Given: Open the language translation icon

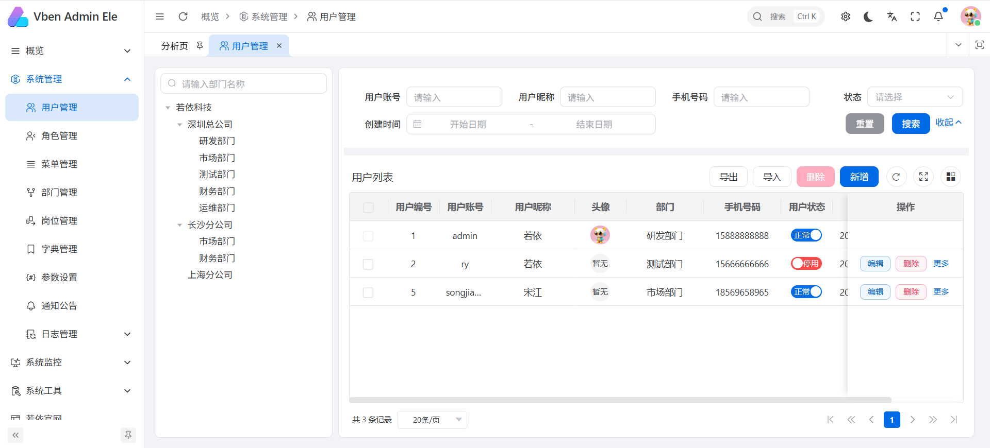Looking at the screenshot, I should (x=892, y=16).
